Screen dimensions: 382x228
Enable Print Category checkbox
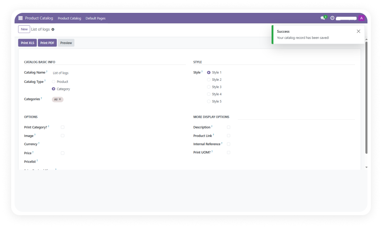(63, 127)
